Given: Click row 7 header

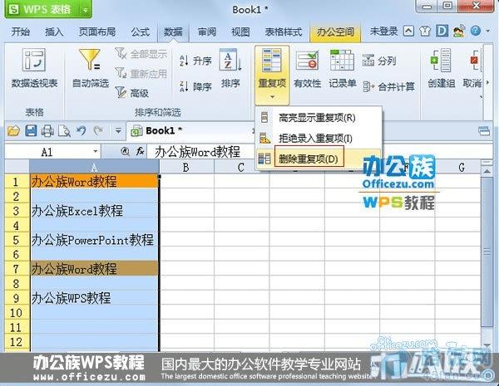Looking at the screenshot, I should 17,269.
